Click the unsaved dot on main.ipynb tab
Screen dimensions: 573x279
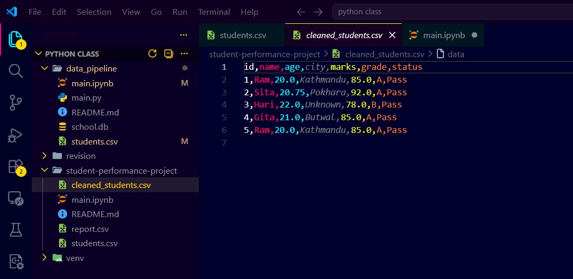pos(474,35)
